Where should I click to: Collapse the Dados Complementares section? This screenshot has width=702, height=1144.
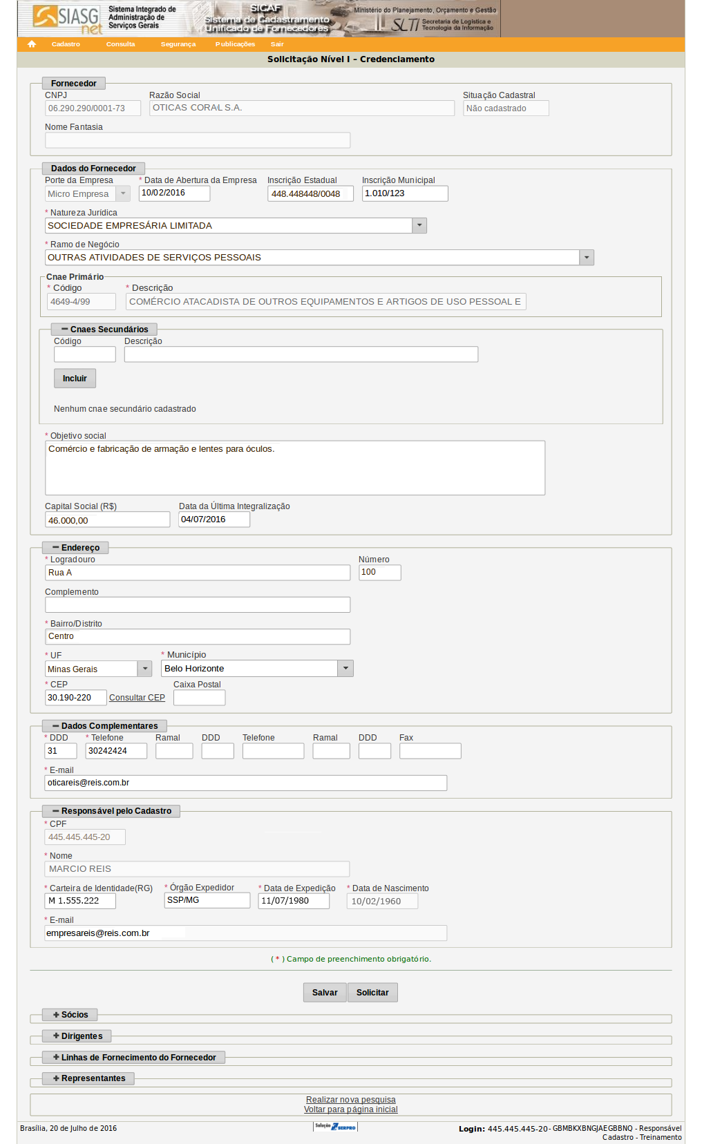coord(105,726)
